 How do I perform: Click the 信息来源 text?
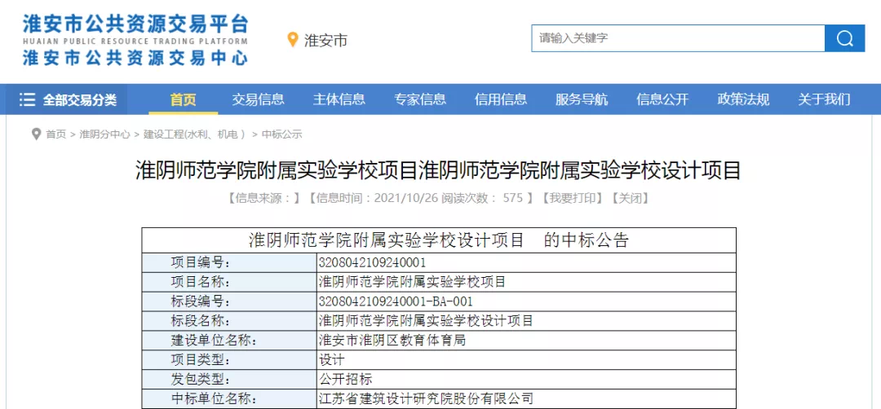pyautogui.click(x=264, y=198)
